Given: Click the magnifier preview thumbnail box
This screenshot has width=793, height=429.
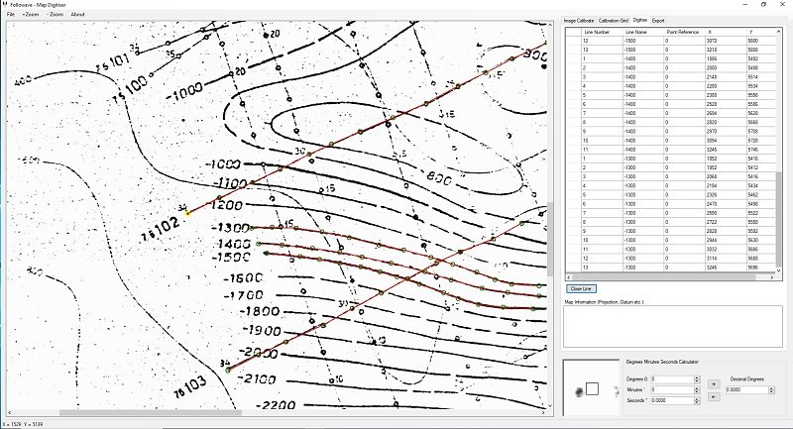Looking at the screenshot, I should pyautogui.click(x=591, y=387).
